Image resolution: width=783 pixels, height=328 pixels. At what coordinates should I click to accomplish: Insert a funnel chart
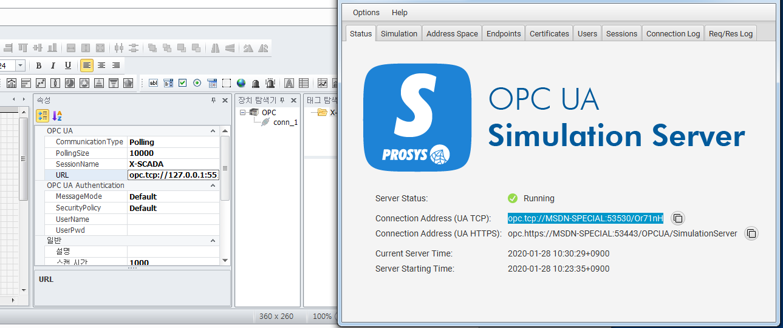coord(114,83)
